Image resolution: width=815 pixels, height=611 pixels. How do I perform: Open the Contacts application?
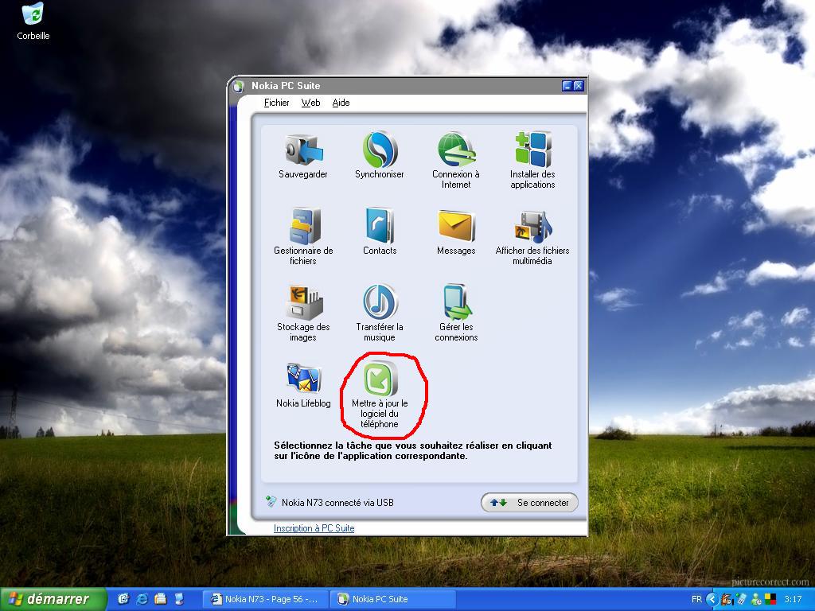380,226
